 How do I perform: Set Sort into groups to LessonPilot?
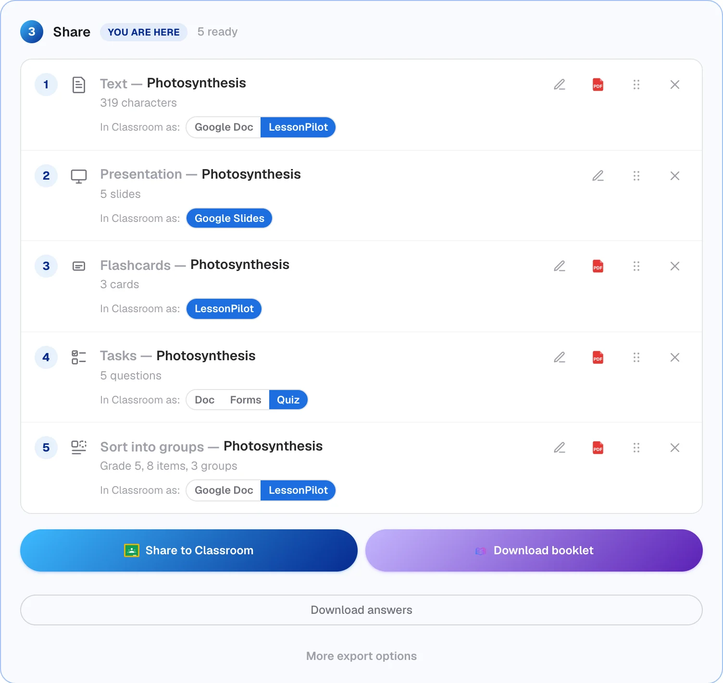point(298,490)
